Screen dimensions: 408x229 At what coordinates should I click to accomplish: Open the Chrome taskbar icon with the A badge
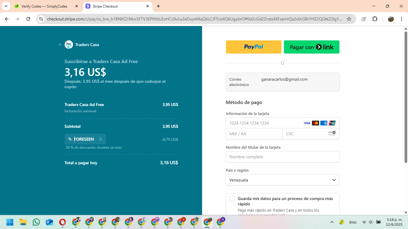point(181,222)
